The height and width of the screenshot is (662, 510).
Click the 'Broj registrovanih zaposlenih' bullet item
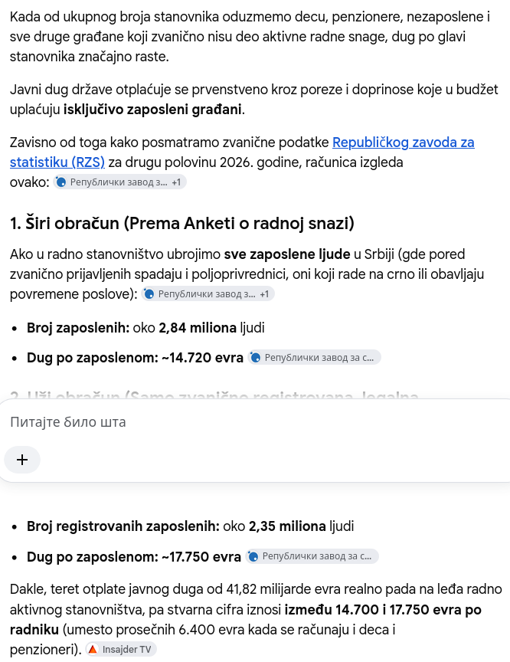pyautogui.click(x=190, y=526)
